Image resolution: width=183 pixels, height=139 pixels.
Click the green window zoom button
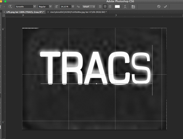pyautogui.click(x=5, y=1)
